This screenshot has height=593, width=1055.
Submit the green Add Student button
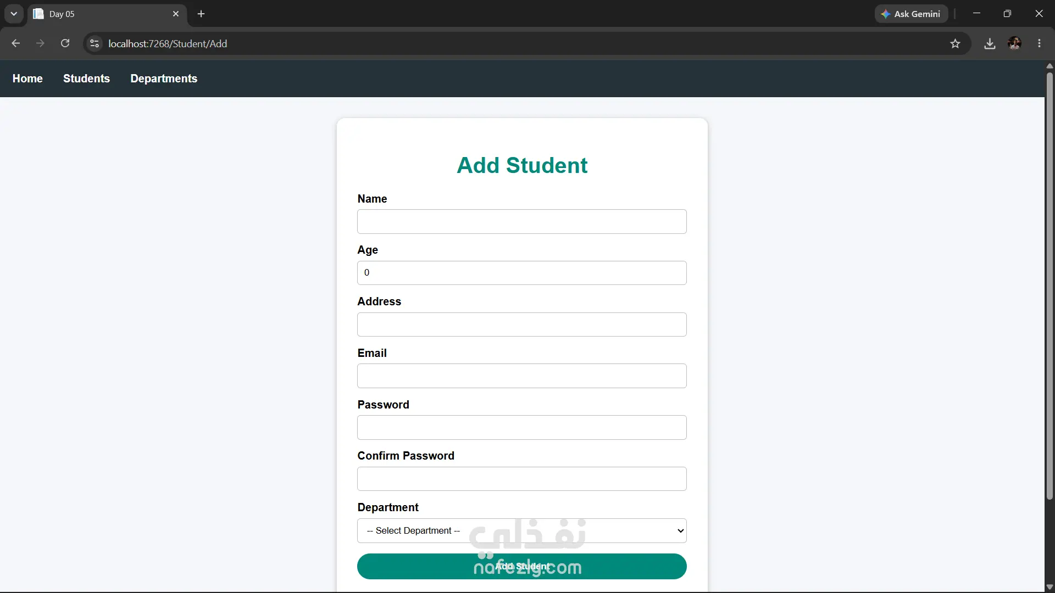click(x=521, y=566)
